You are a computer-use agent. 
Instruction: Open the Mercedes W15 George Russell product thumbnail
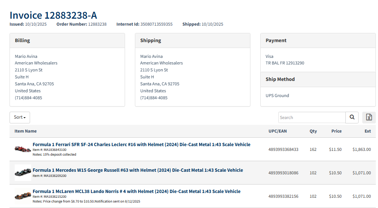pyautogui.click(x=23, y=172)
